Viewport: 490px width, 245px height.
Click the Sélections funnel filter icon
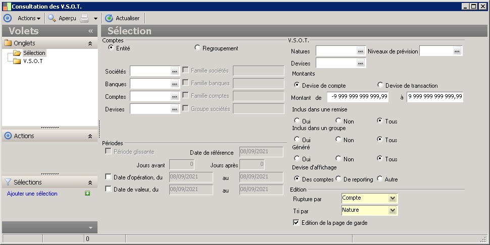click(8, 182)
